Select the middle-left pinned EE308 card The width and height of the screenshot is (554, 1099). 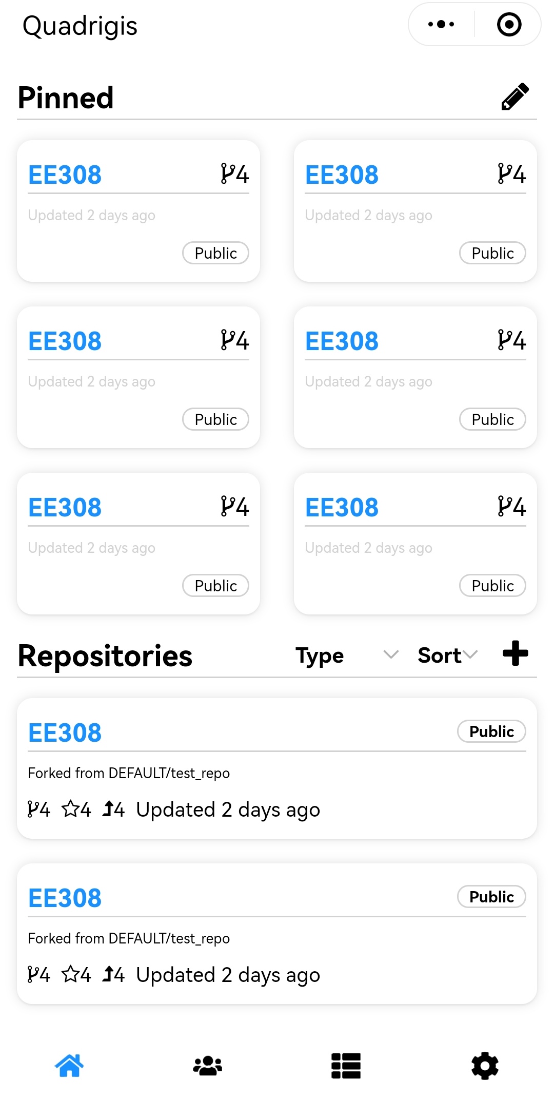[x=138, y=377]
